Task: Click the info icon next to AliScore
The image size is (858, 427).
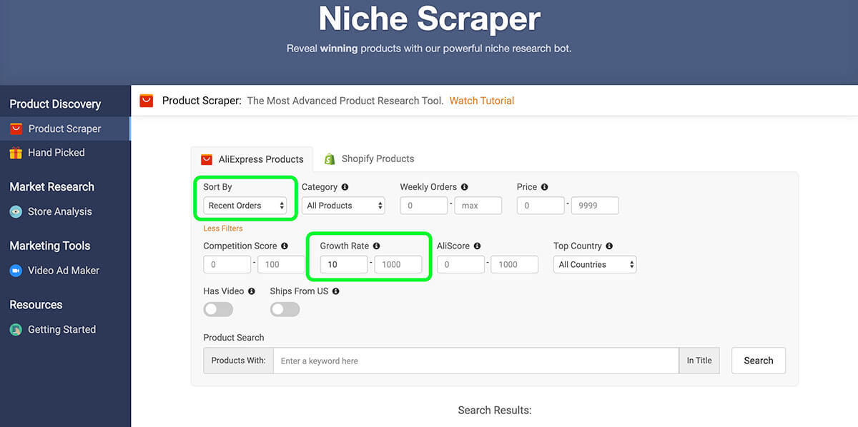Action: [x=478, y=246]
